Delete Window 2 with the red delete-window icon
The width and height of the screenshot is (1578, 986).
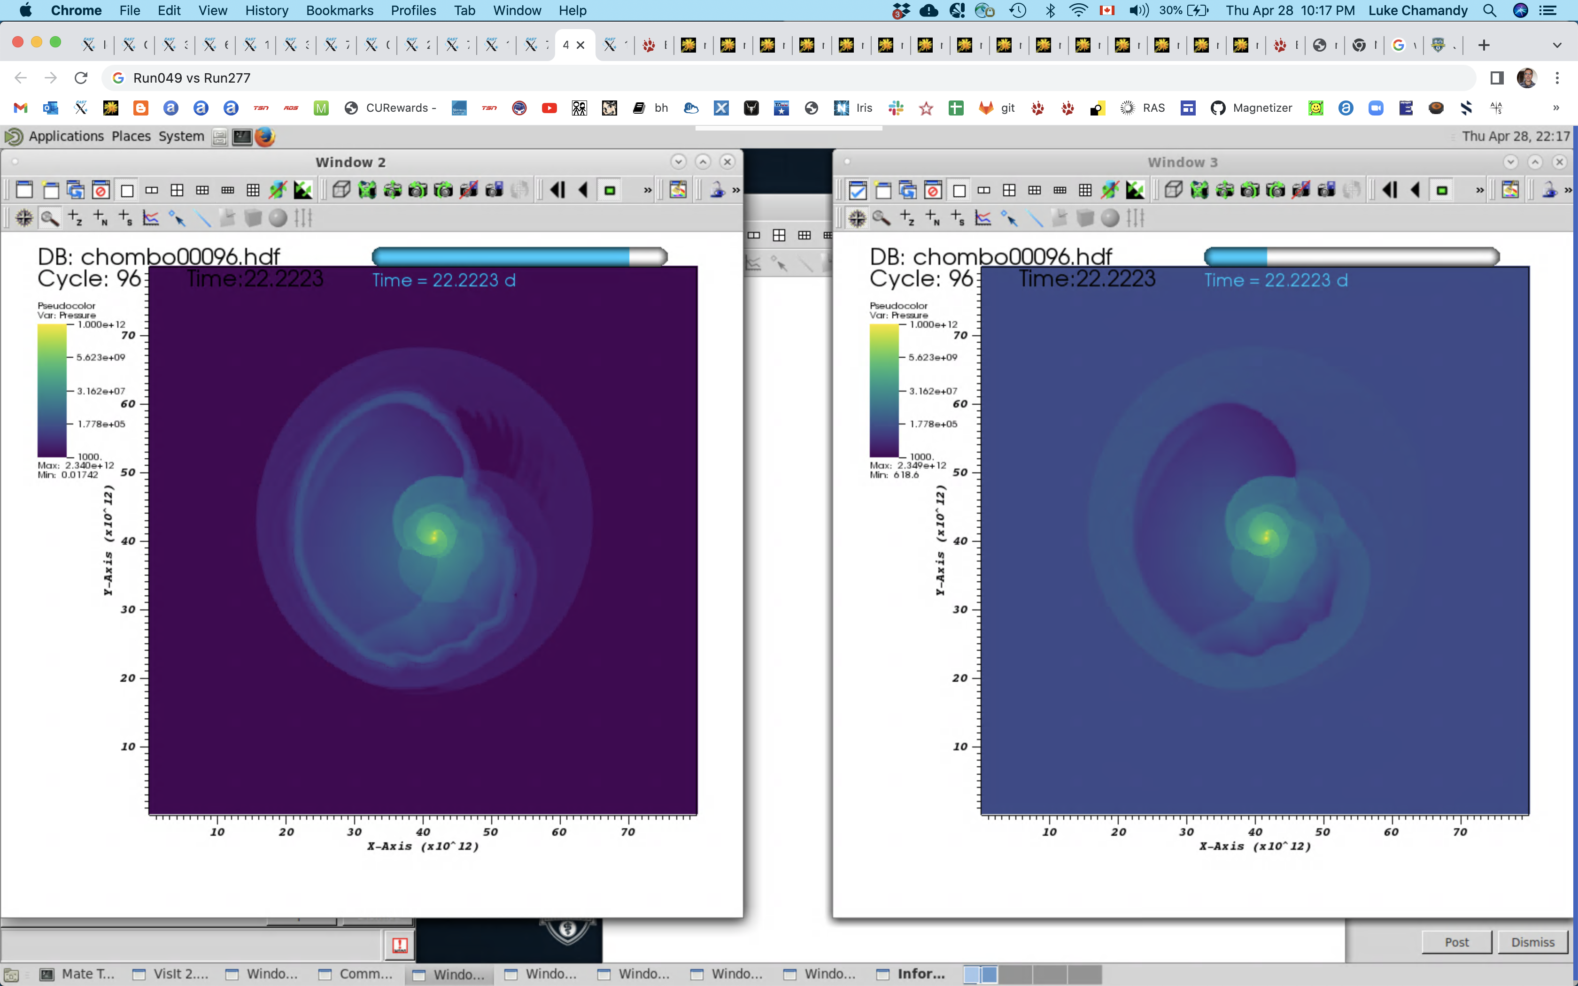101,191
